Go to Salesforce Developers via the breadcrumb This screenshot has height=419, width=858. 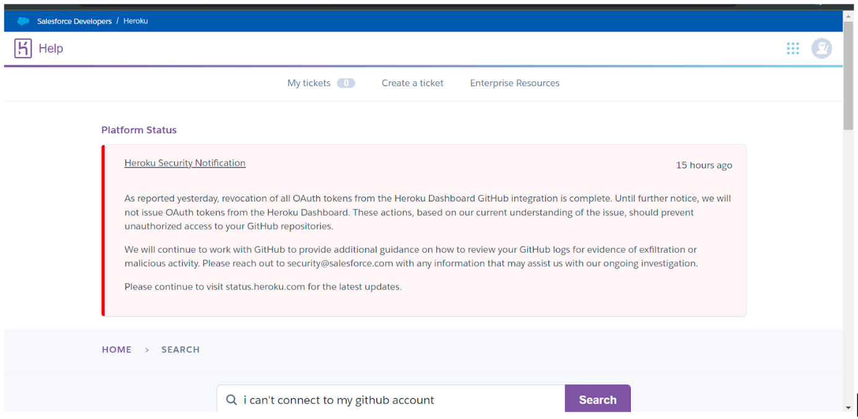(74, 20)
